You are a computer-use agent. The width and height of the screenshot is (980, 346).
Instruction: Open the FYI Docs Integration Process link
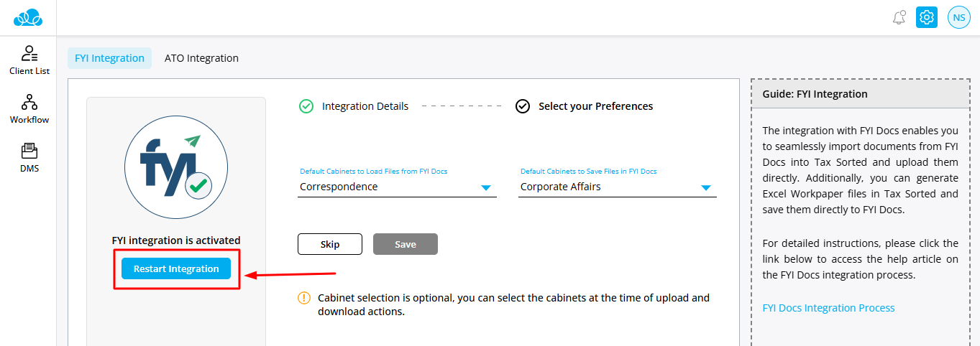828,308
